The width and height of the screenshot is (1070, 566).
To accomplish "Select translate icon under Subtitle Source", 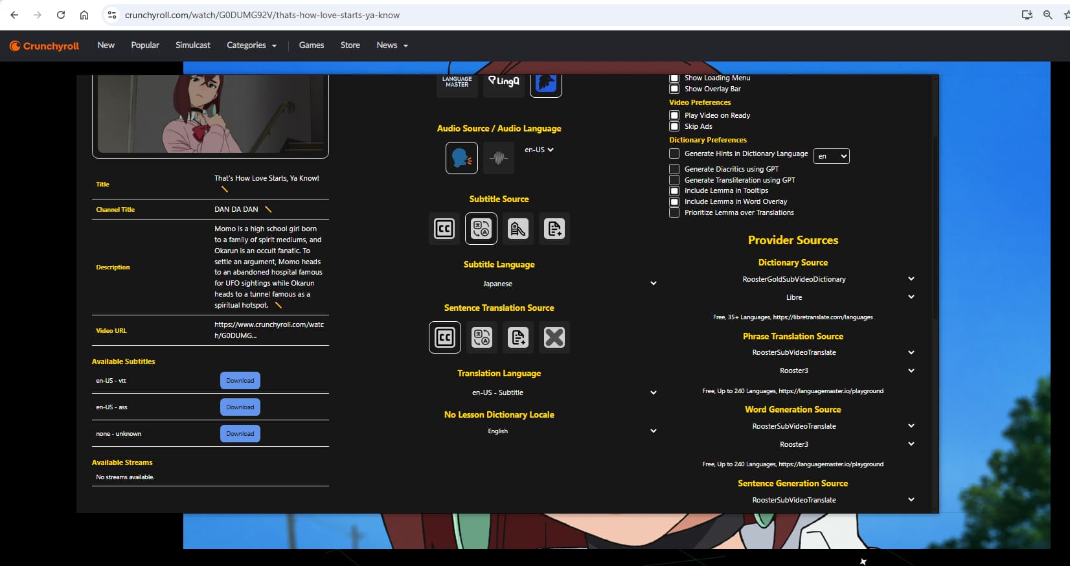I will point(481,229).
